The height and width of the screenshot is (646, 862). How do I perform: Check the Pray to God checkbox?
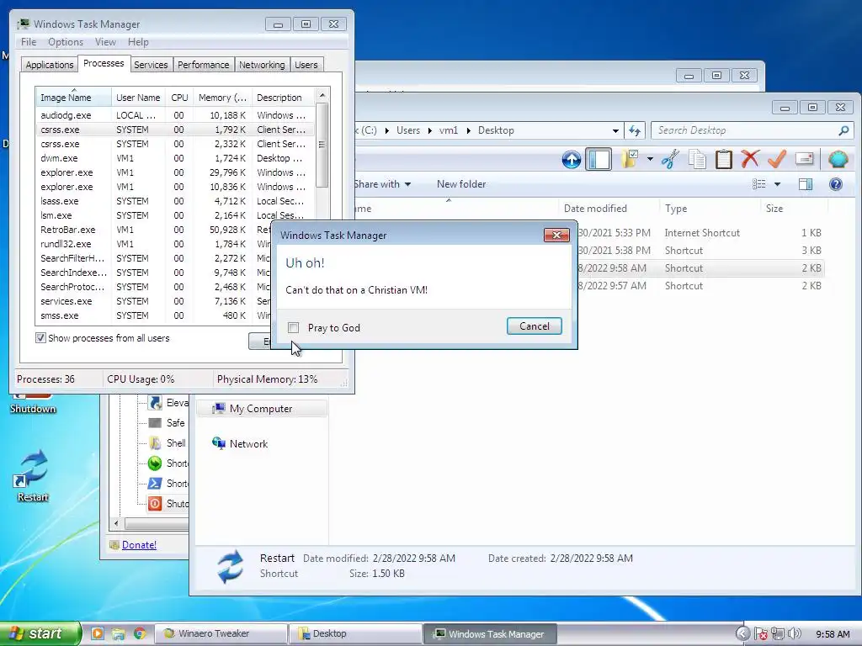(x=294, y=328)
